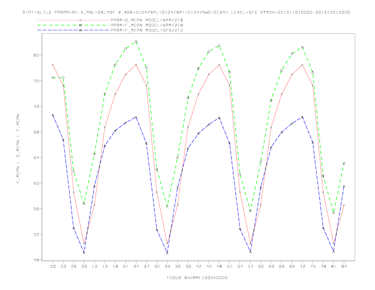Select legend entry PARM=O_MEAN MODEL=NAM/218

[x=147, y=20]
